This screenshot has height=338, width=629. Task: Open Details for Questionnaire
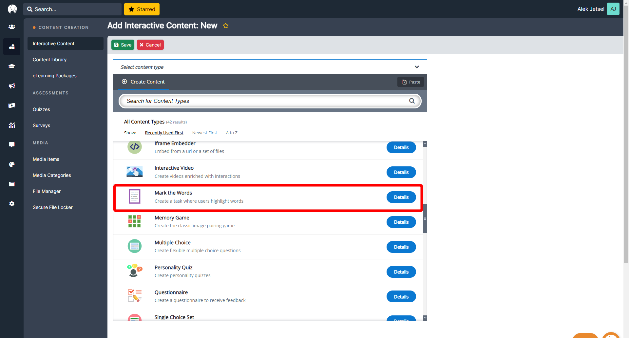401,297
